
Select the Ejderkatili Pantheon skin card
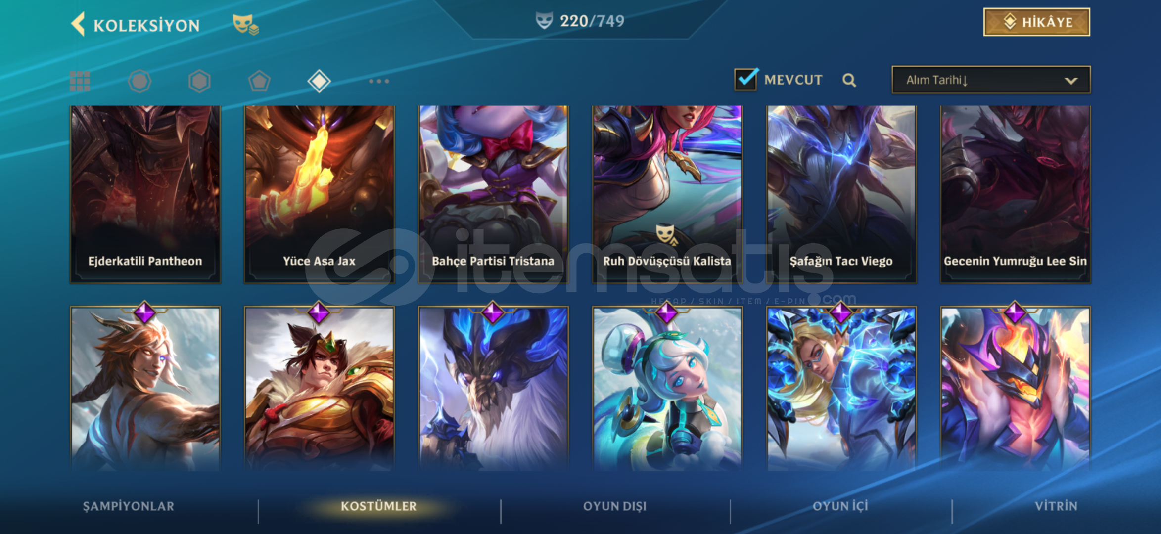click(145, 194)
